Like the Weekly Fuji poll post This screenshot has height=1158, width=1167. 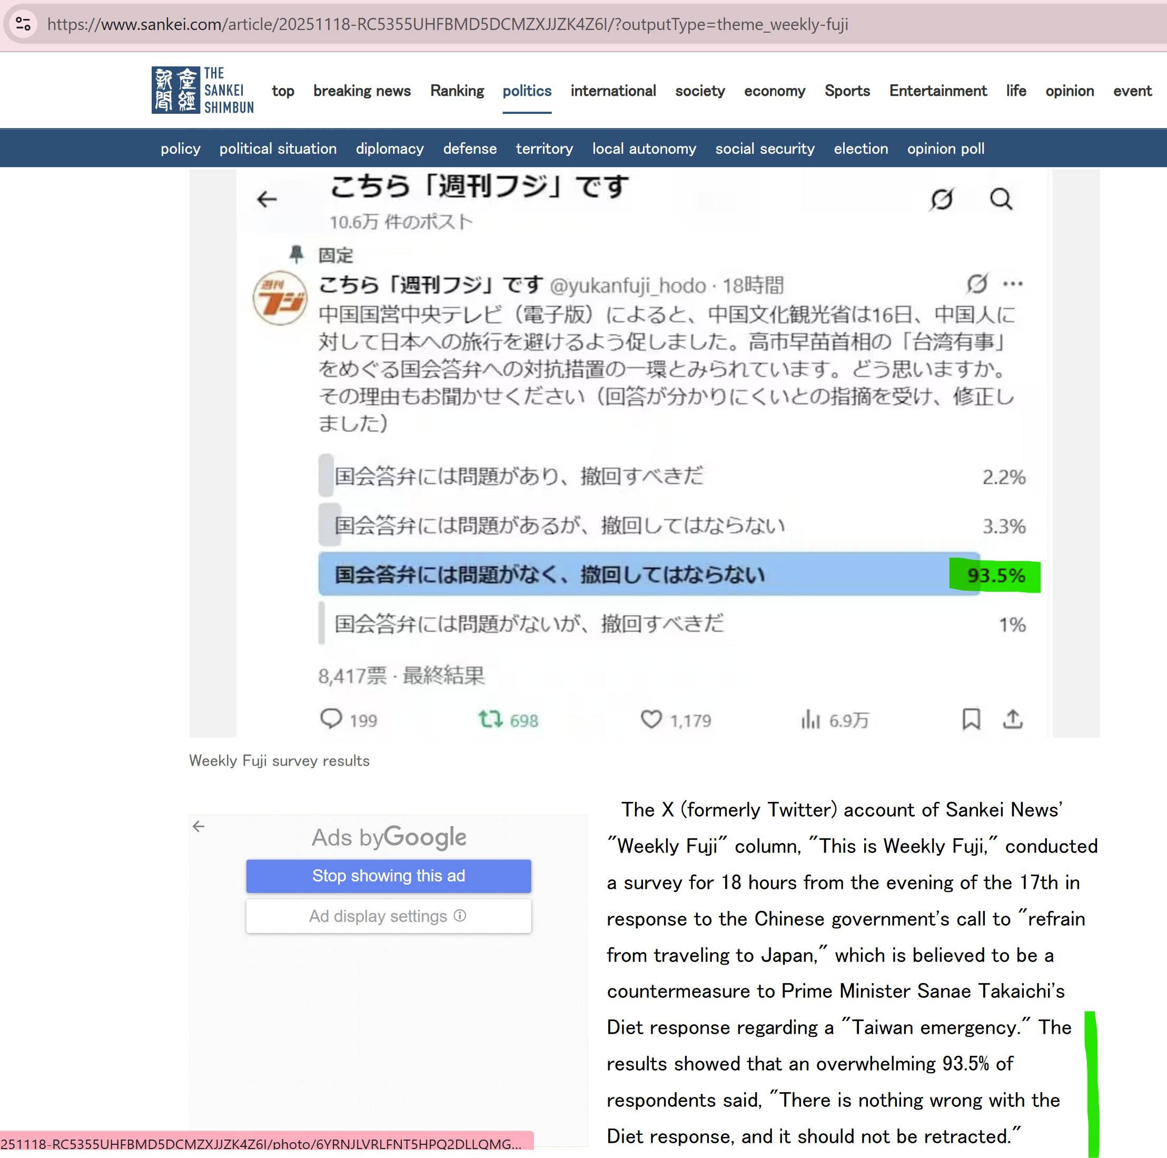(652, 719)
